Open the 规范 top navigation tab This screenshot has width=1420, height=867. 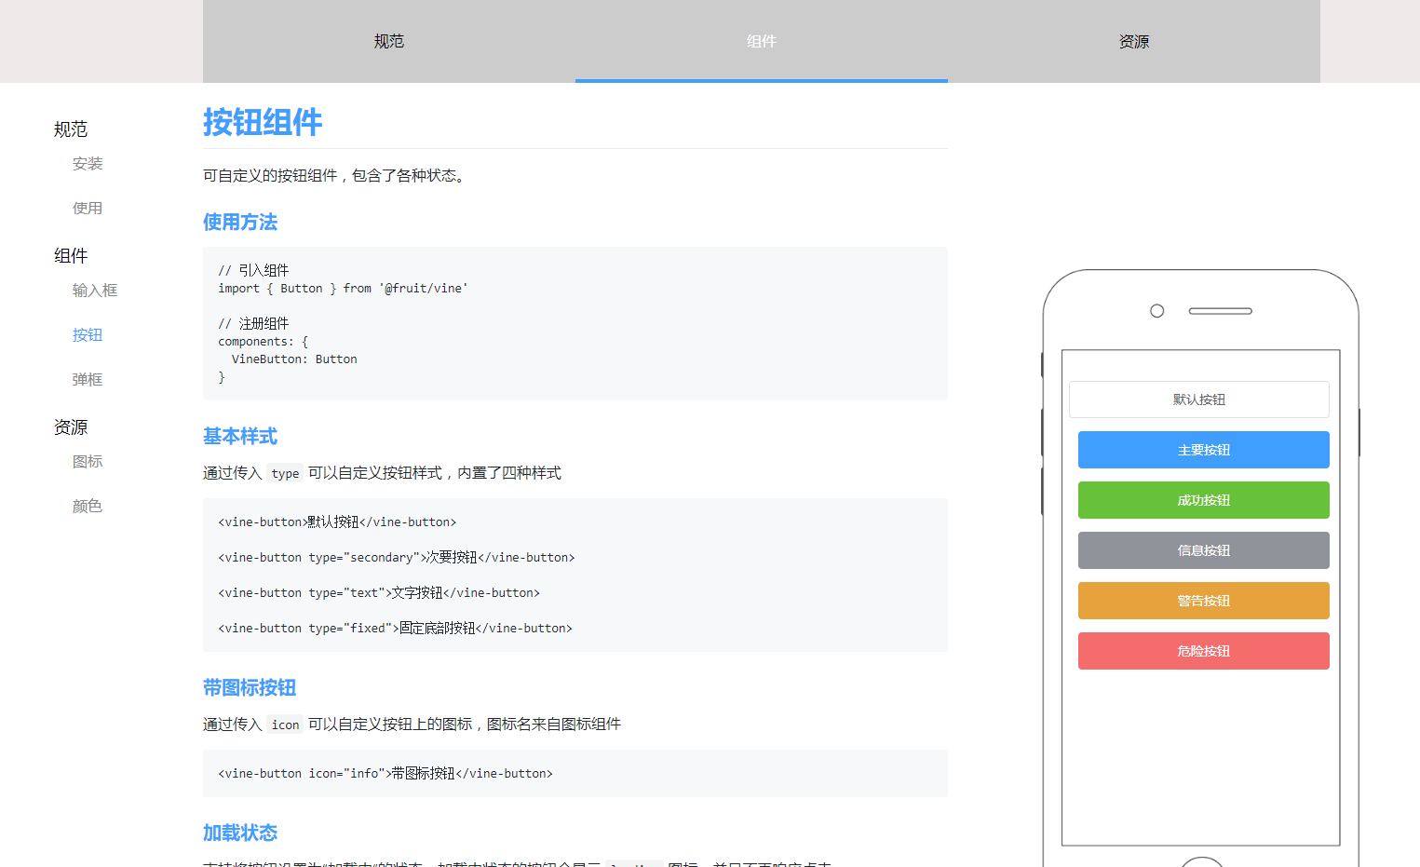point(389,41)
